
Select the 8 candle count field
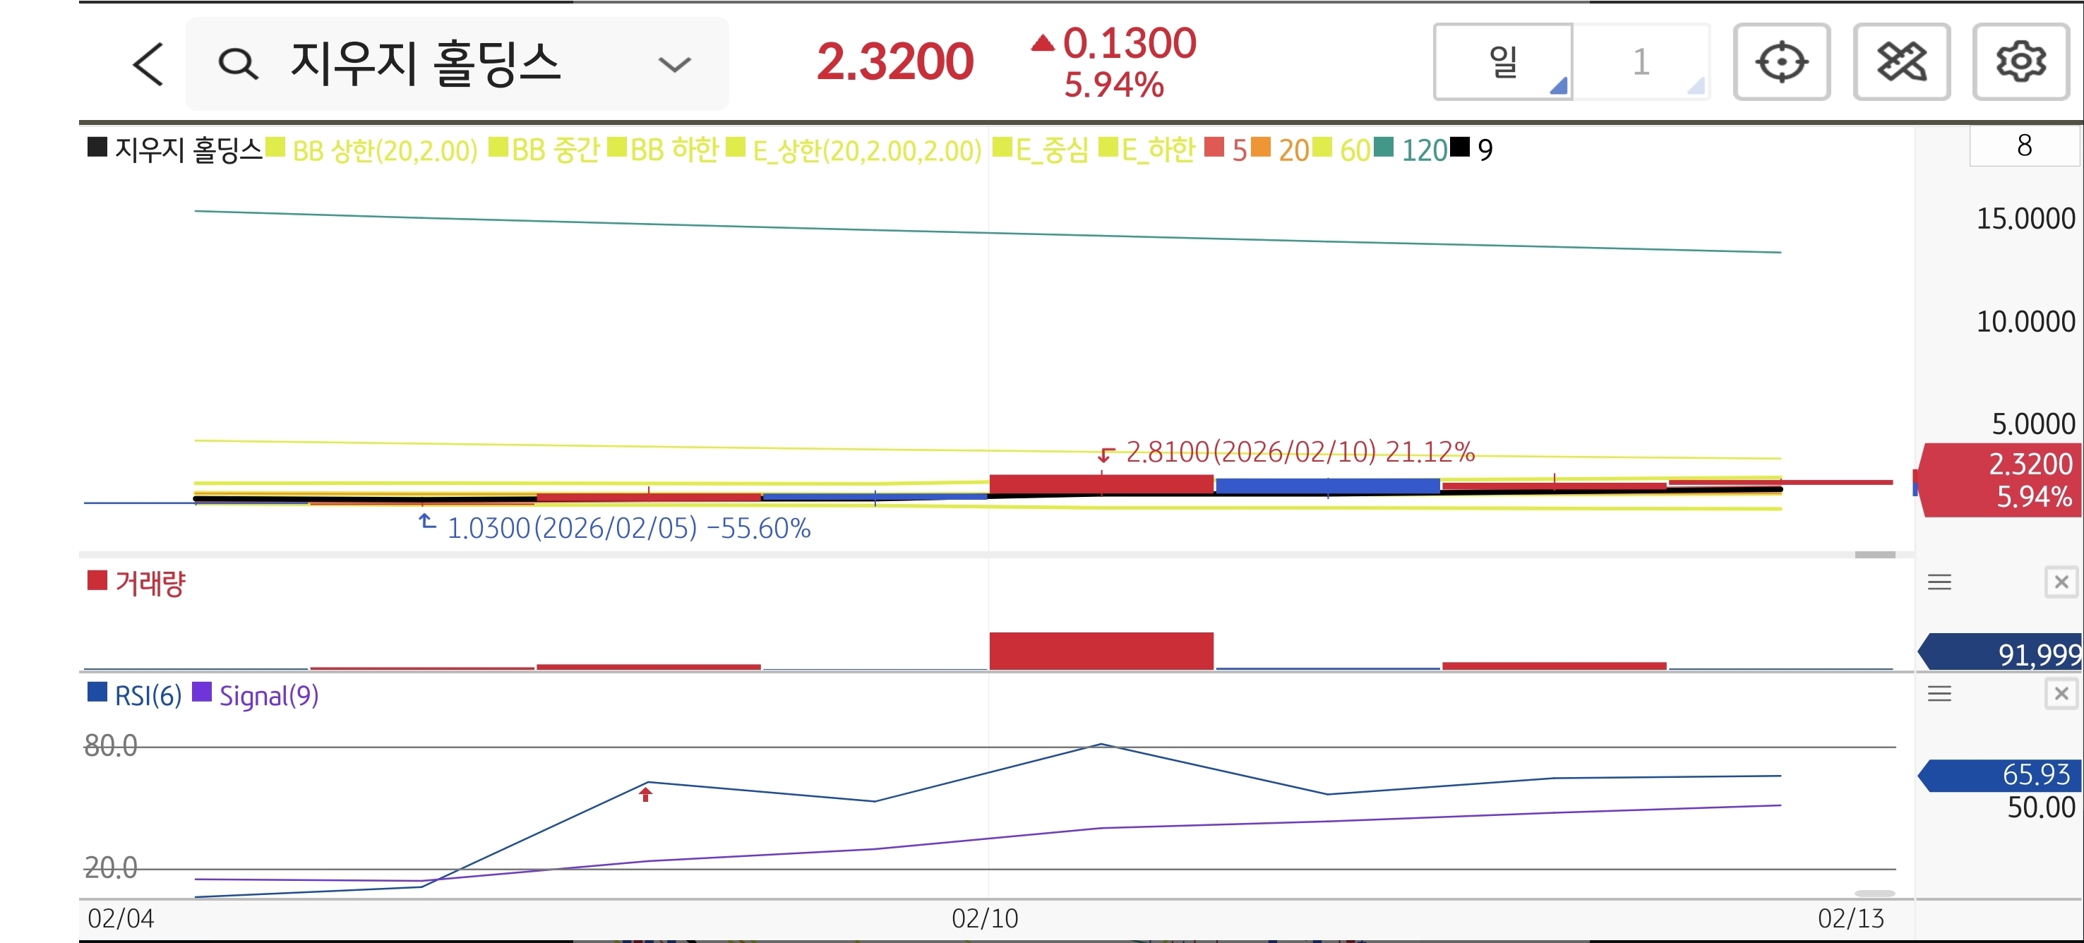[2023, 146]
